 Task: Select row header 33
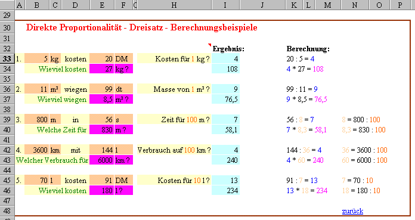7,59
